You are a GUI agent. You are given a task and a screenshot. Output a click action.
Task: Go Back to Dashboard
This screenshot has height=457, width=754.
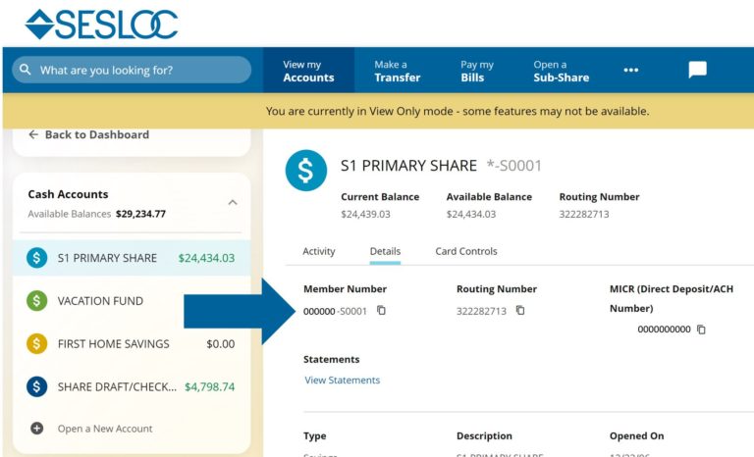point(88,134)
